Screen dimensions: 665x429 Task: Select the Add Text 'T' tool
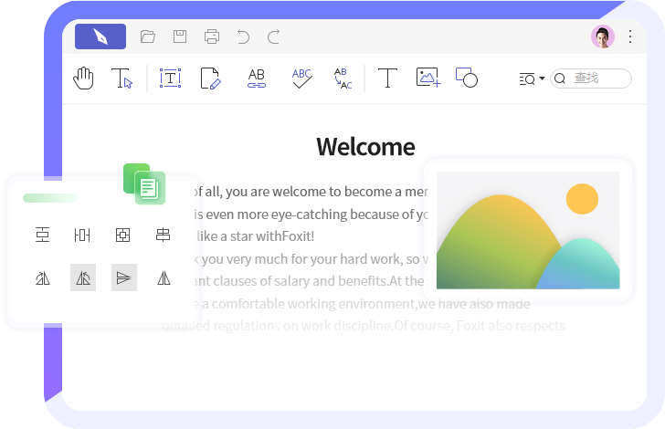387,78
